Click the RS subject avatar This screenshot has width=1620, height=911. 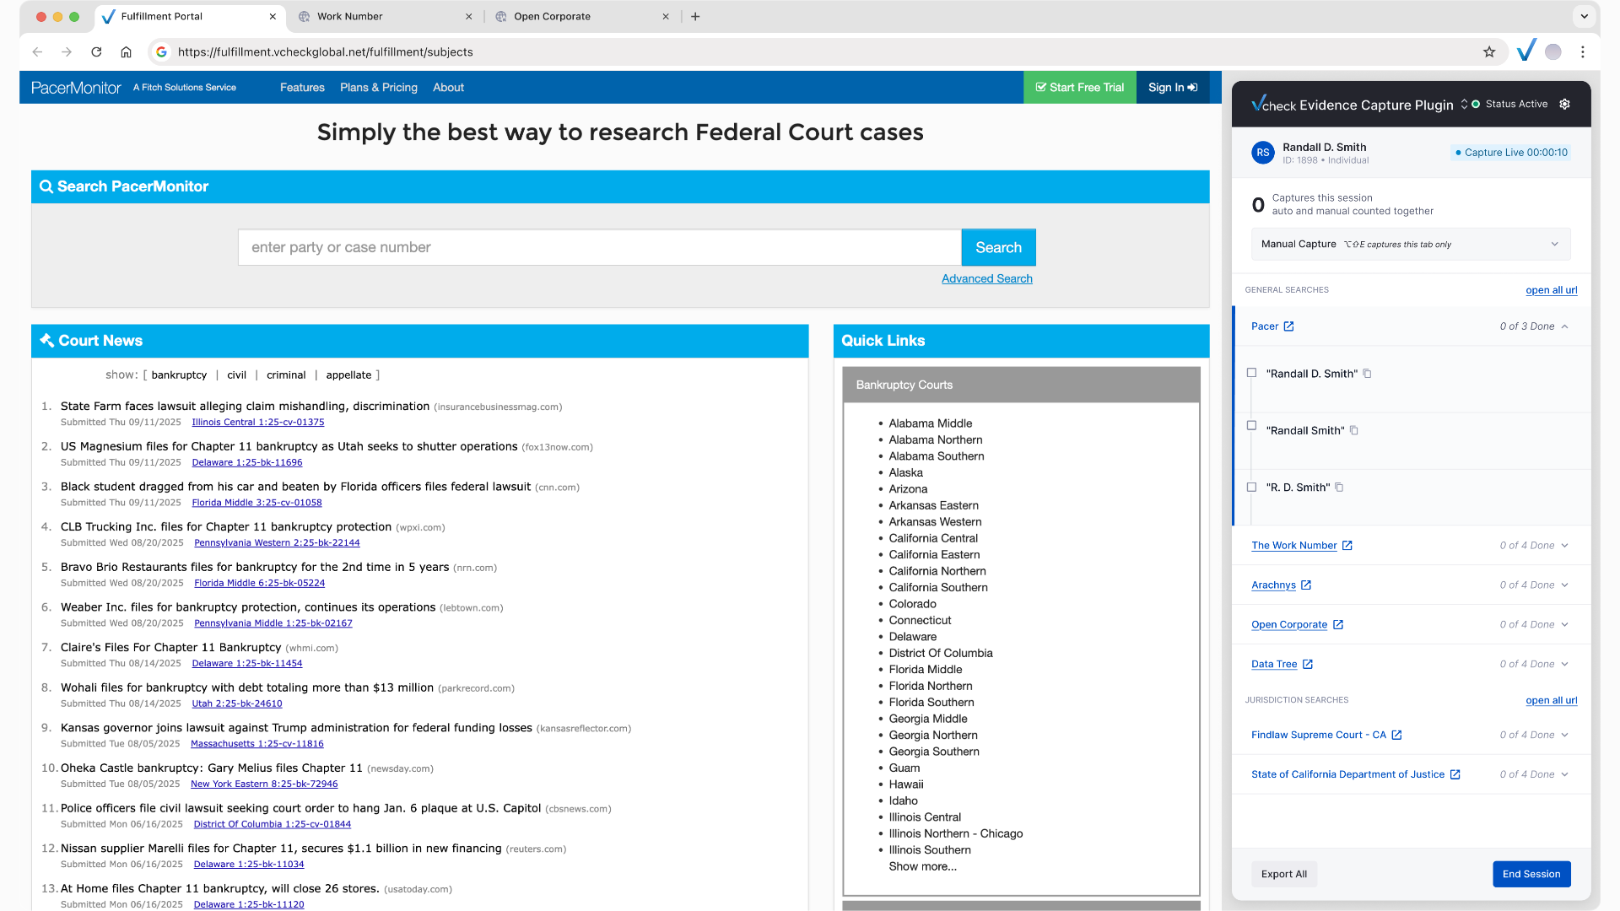point(1262,153)
